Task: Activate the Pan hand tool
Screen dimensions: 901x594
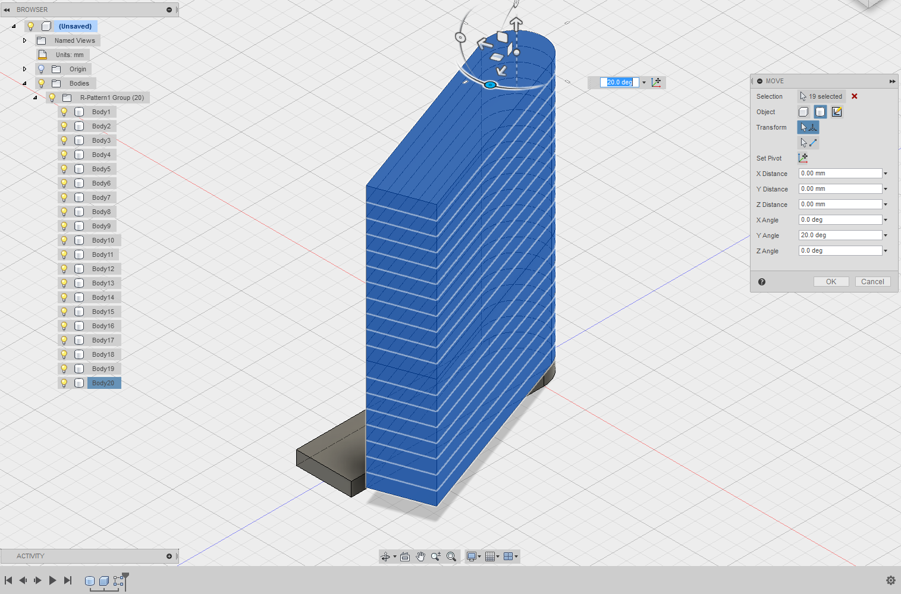Action: click(x=420, y=557)
